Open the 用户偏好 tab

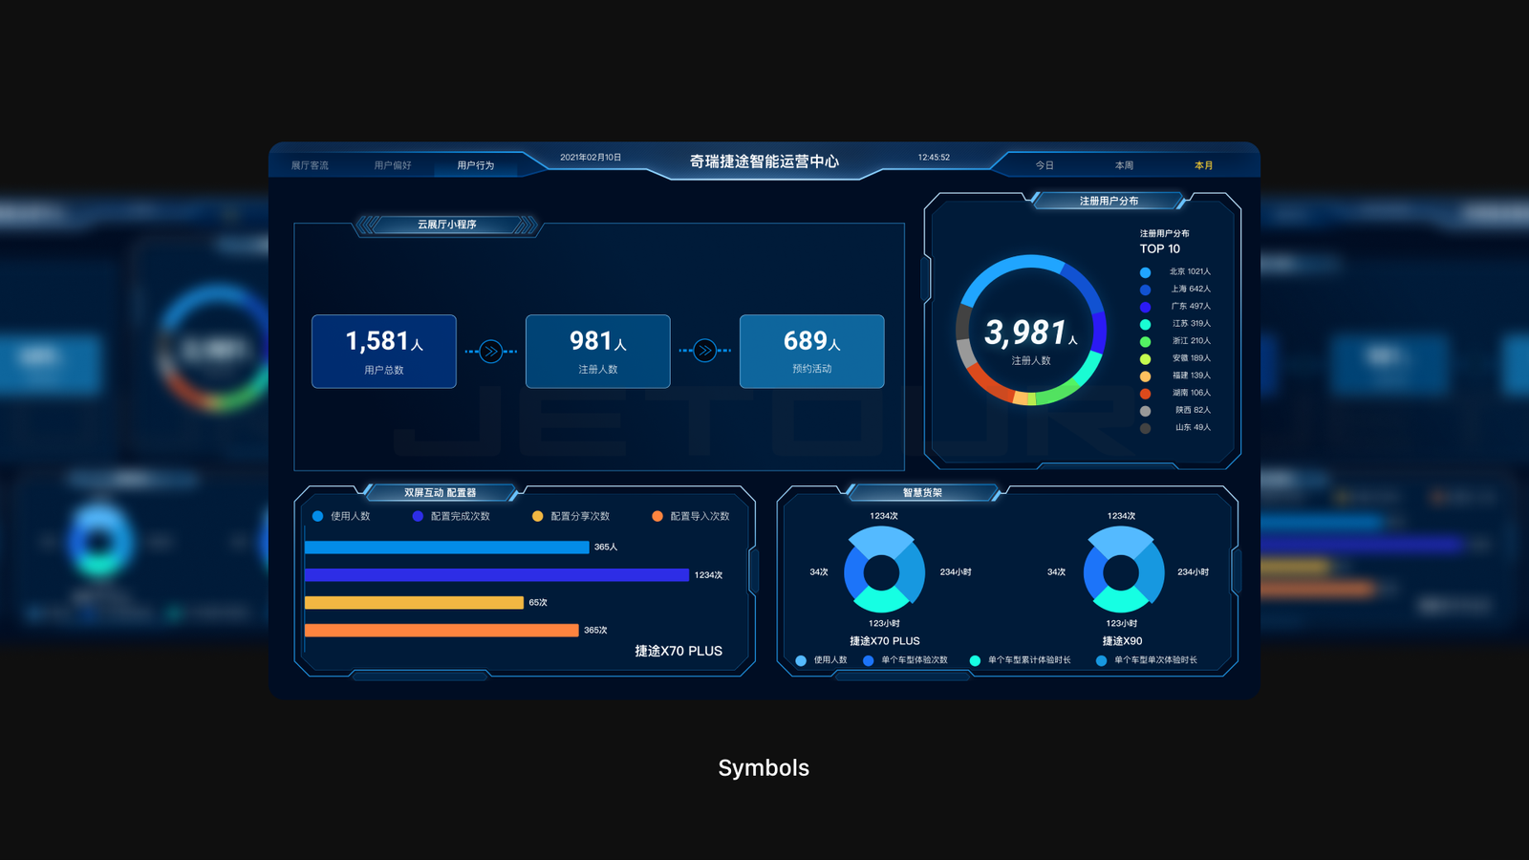tap(393, 165)
